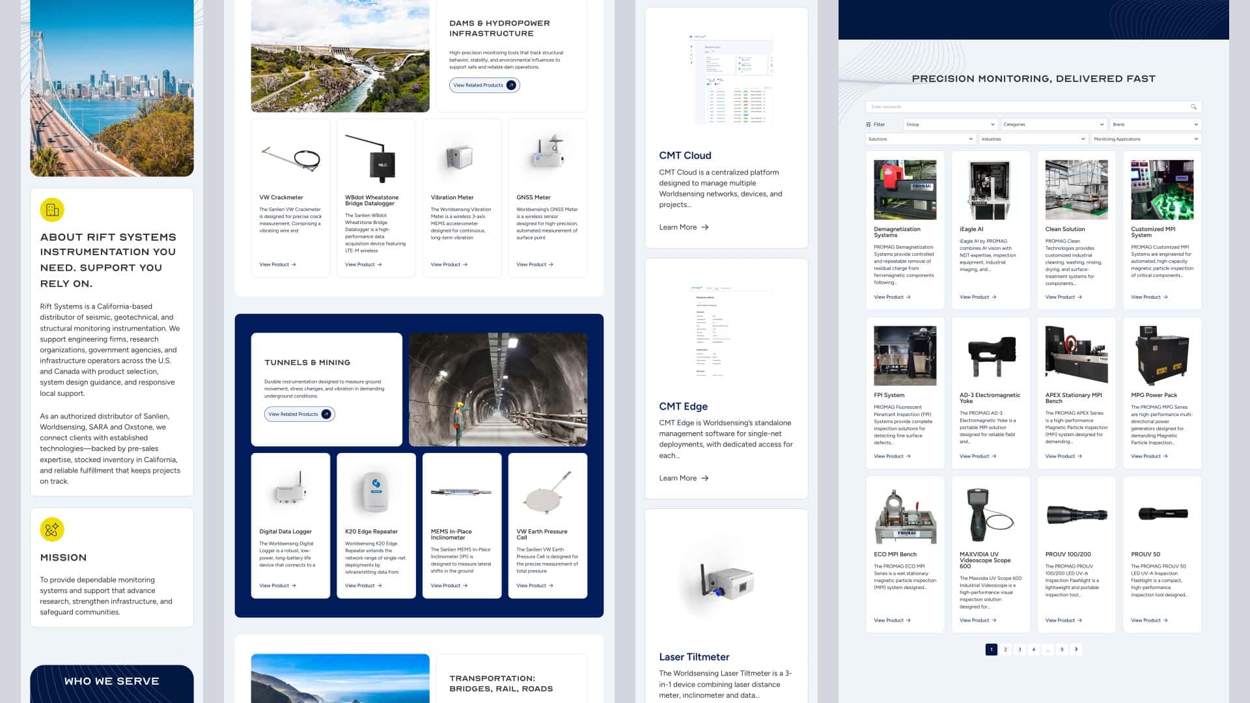Click the next page chevron in pagination
Image resolution: width=1250 pixels, height=703 pixels.
(1076, 649)
